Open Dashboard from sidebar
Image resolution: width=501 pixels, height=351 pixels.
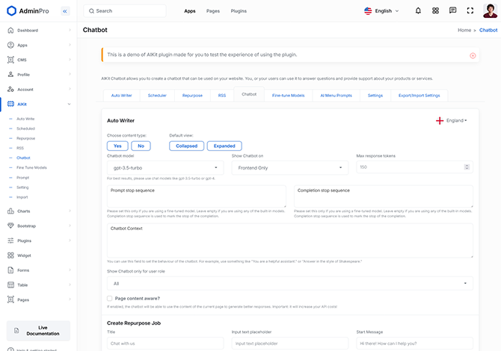(x=28, y=31)
